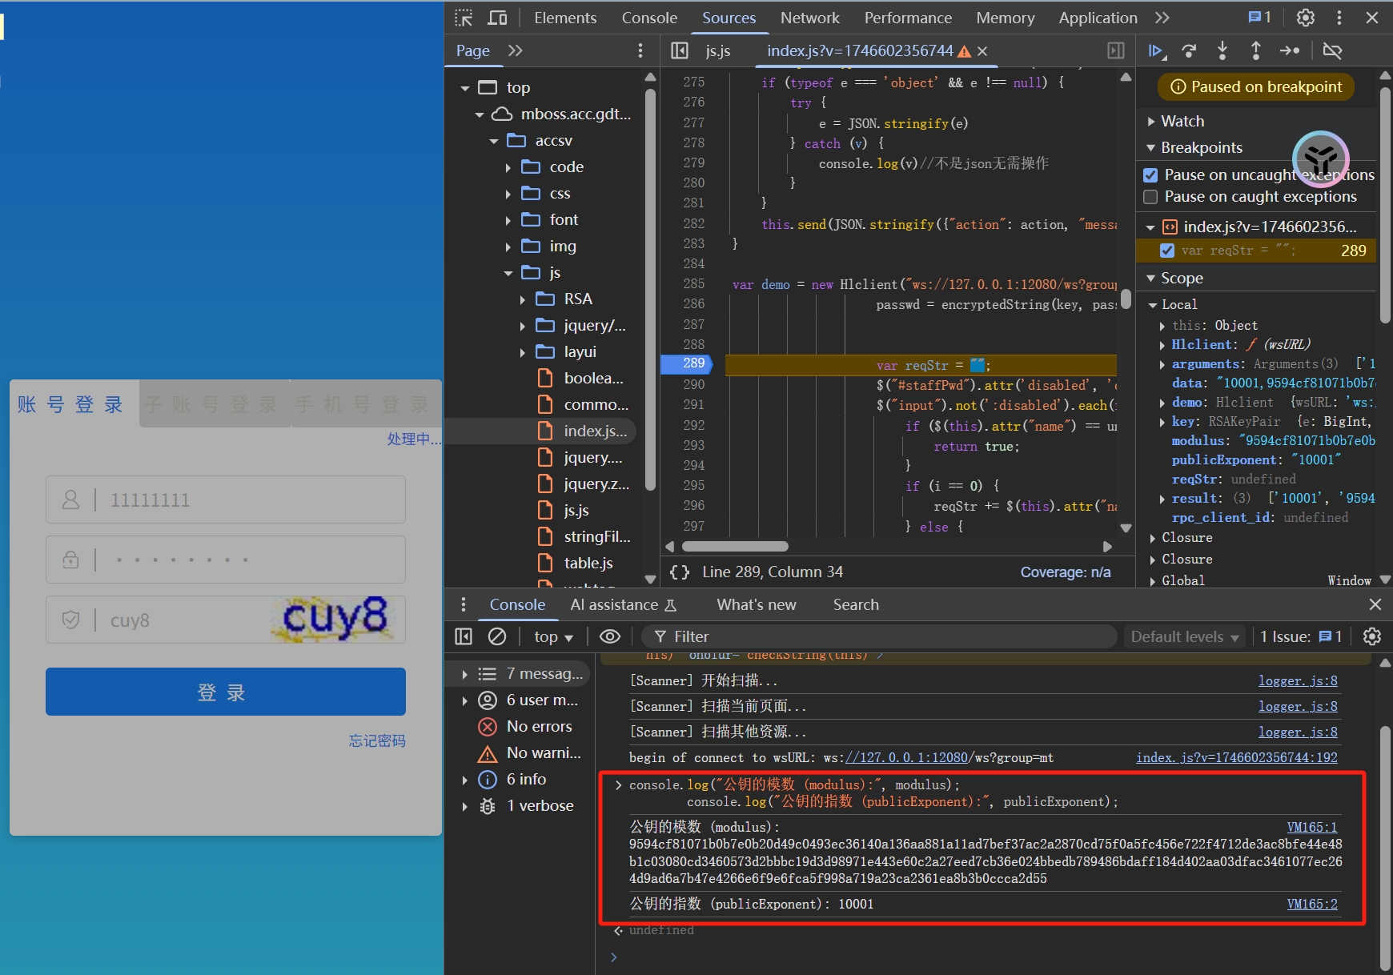Viewport: 1393px width, 975px height.
Task: Click the console Filter input field
Action: 881,636
